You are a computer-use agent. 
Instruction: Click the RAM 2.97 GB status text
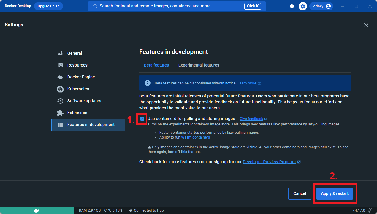[90, 210]
